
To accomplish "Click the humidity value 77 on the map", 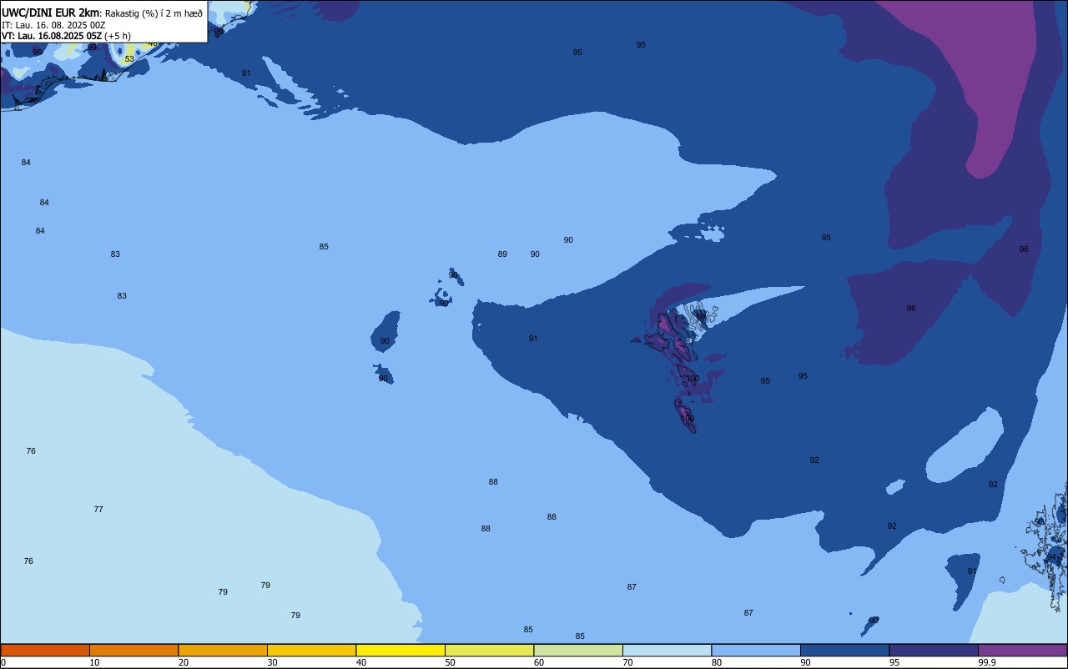I will pos(98,510).
